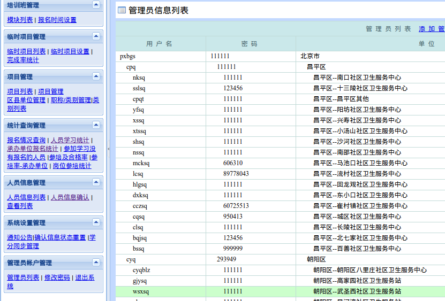The width and height of the screenshot is (445, 301).
Task: Open the 承办单位报名统计 link
Action: (x=33, y=149)
